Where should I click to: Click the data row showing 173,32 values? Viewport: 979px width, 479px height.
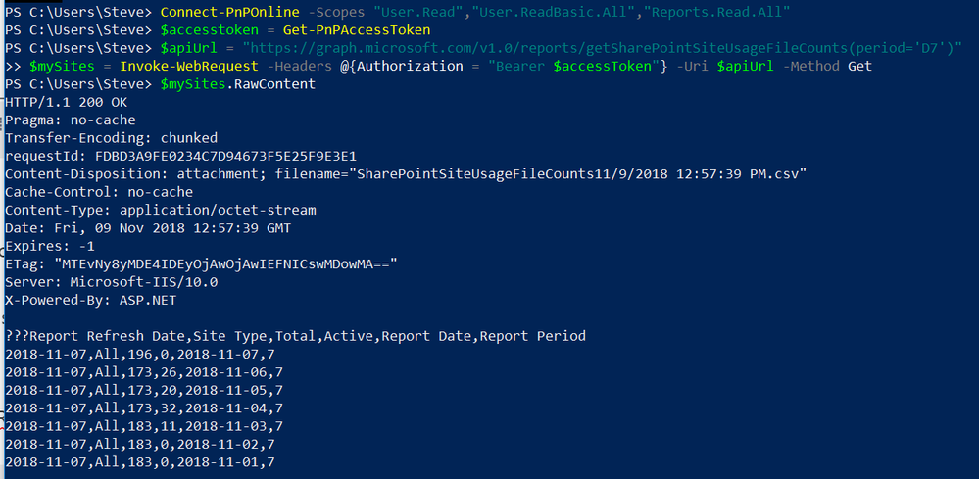click(x=144, y=408)
